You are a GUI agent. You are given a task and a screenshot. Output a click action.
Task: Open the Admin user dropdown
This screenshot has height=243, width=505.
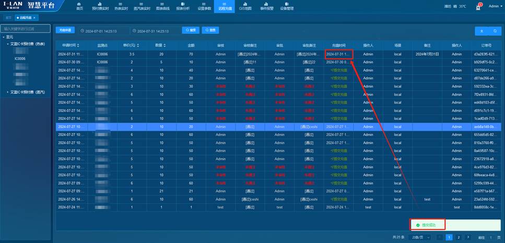tap(495, 6)
